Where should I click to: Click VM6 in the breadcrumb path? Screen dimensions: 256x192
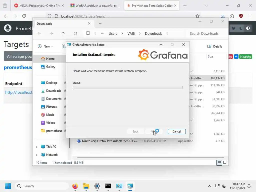click(131, 33)
